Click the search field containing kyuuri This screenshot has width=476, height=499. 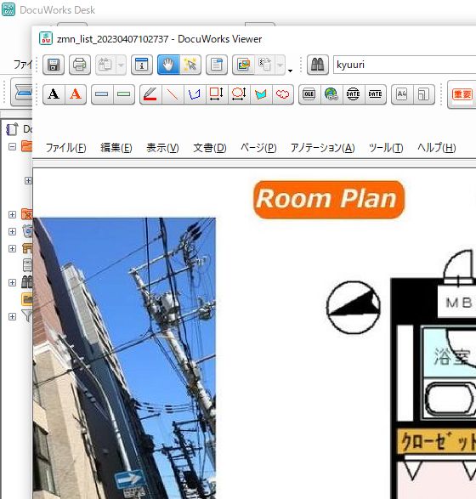(x=405, y=65)
